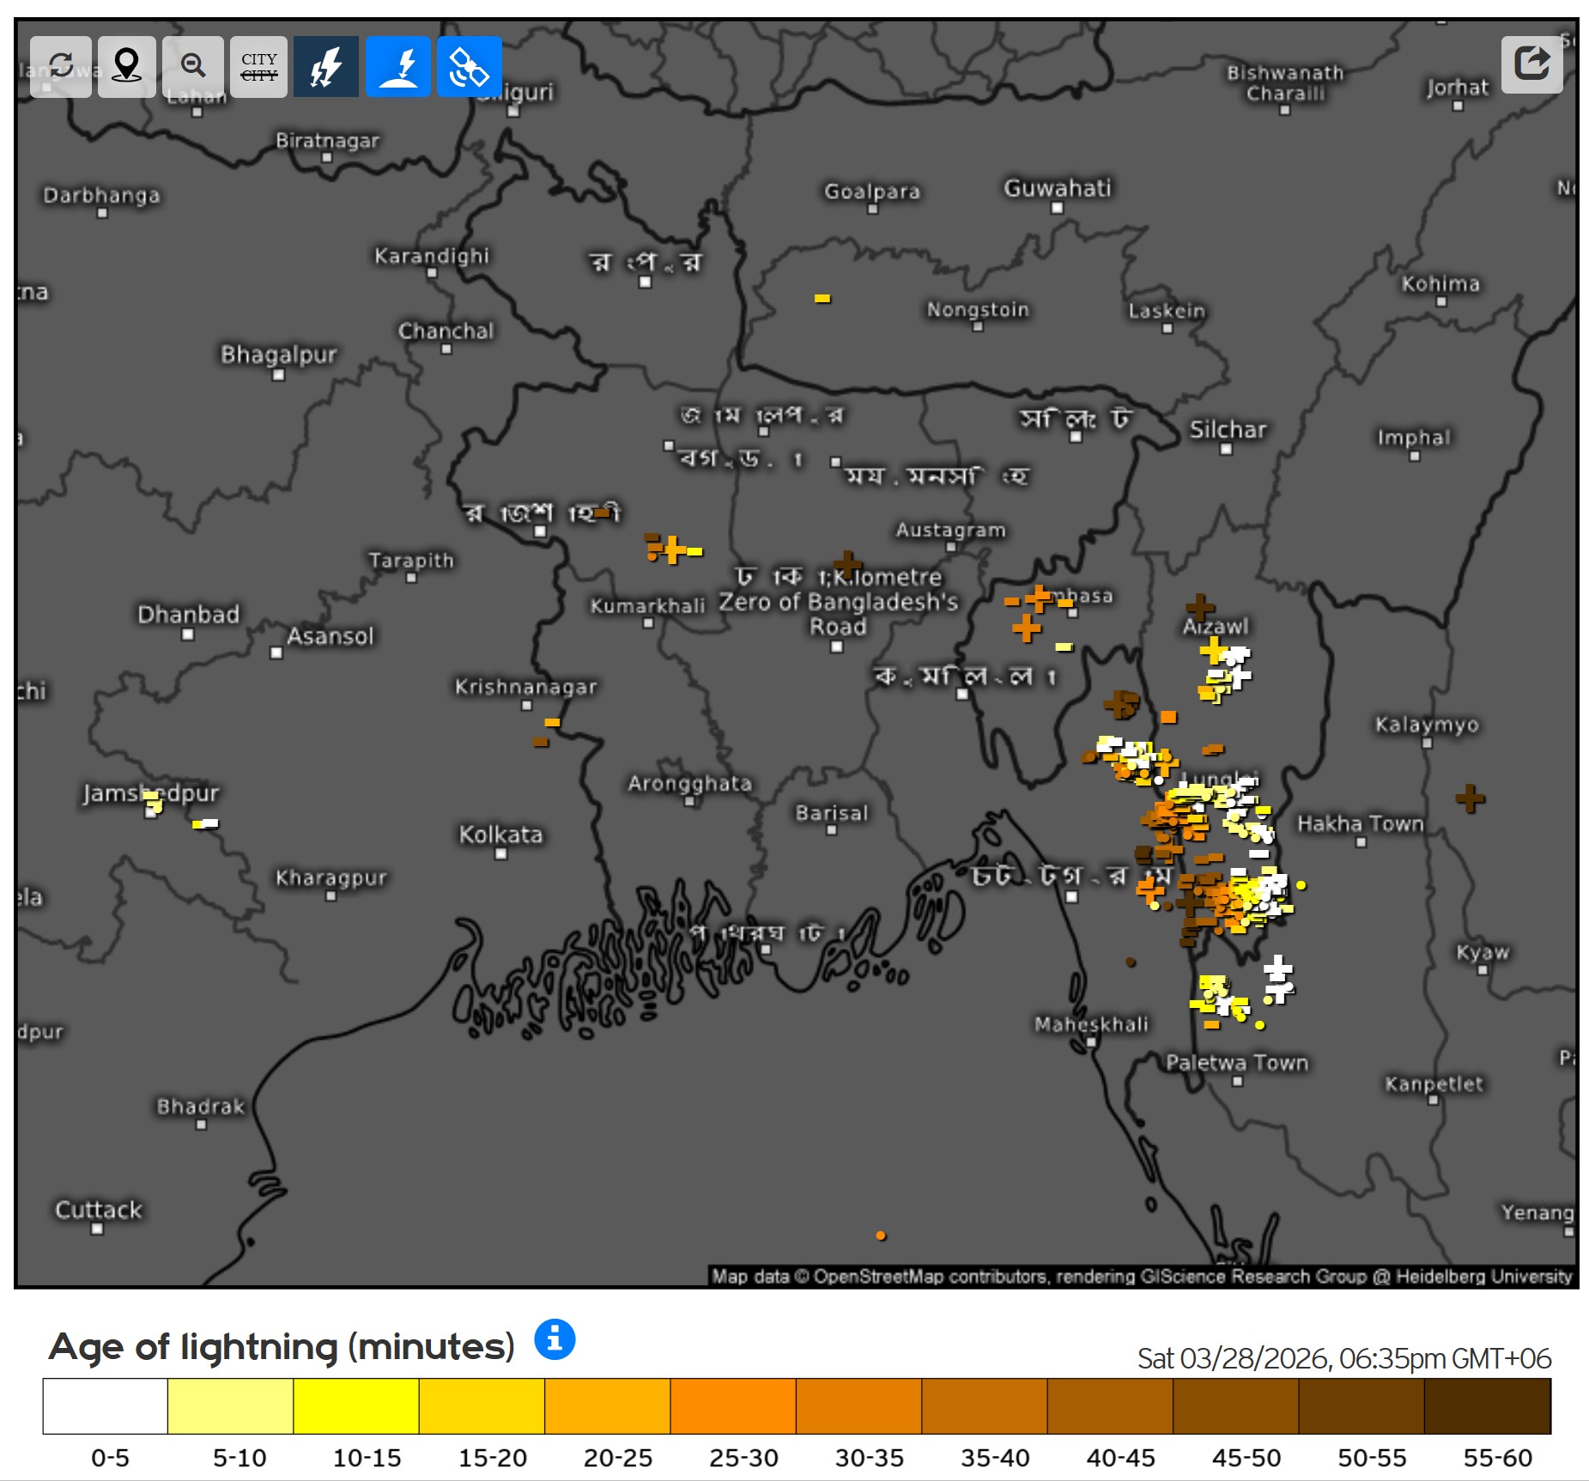This screenshot has width=1589, height=1481.
Task: Click the Kolkata city label
Action: (500, 835)
